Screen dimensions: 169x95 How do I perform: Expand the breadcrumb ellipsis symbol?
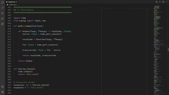[18, 5]
